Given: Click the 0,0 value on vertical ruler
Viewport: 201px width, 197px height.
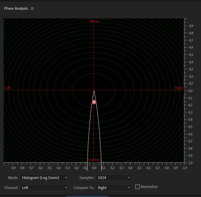Looking at the screenshot, I should click(190, 91).
